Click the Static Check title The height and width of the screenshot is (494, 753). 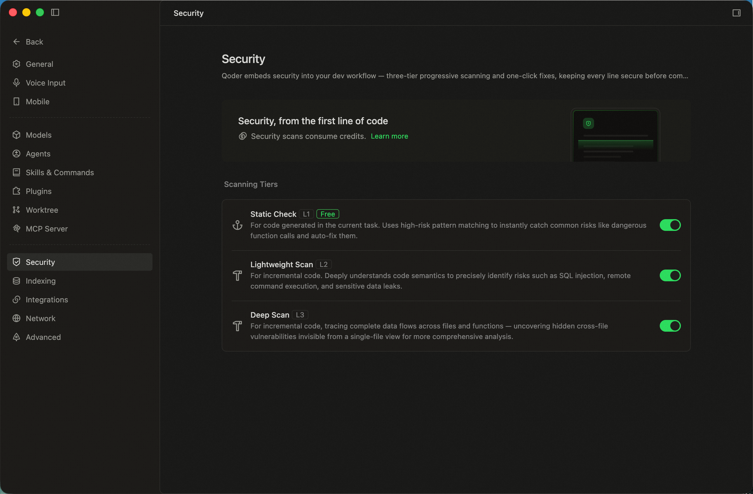point(273,214)
